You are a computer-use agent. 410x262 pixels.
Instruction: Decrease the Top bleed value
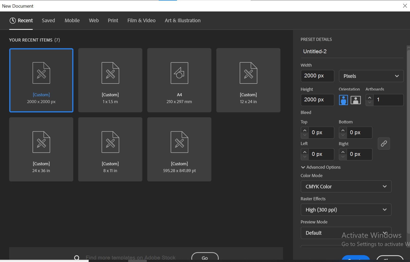tap(305, 135)
